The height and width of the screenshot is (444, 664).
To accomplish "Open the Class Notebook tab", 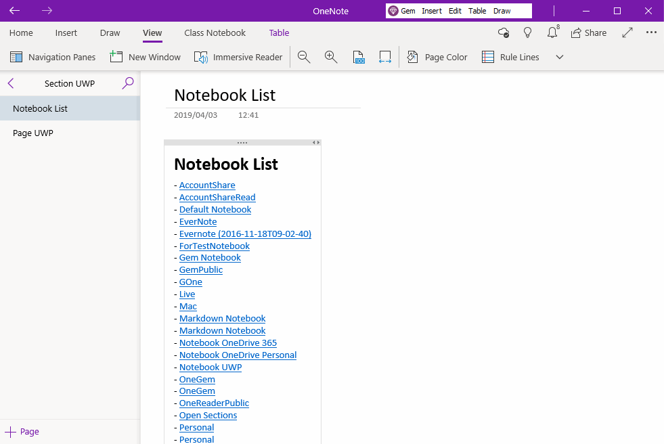I will pyautogui.click(x=215, y=33).
